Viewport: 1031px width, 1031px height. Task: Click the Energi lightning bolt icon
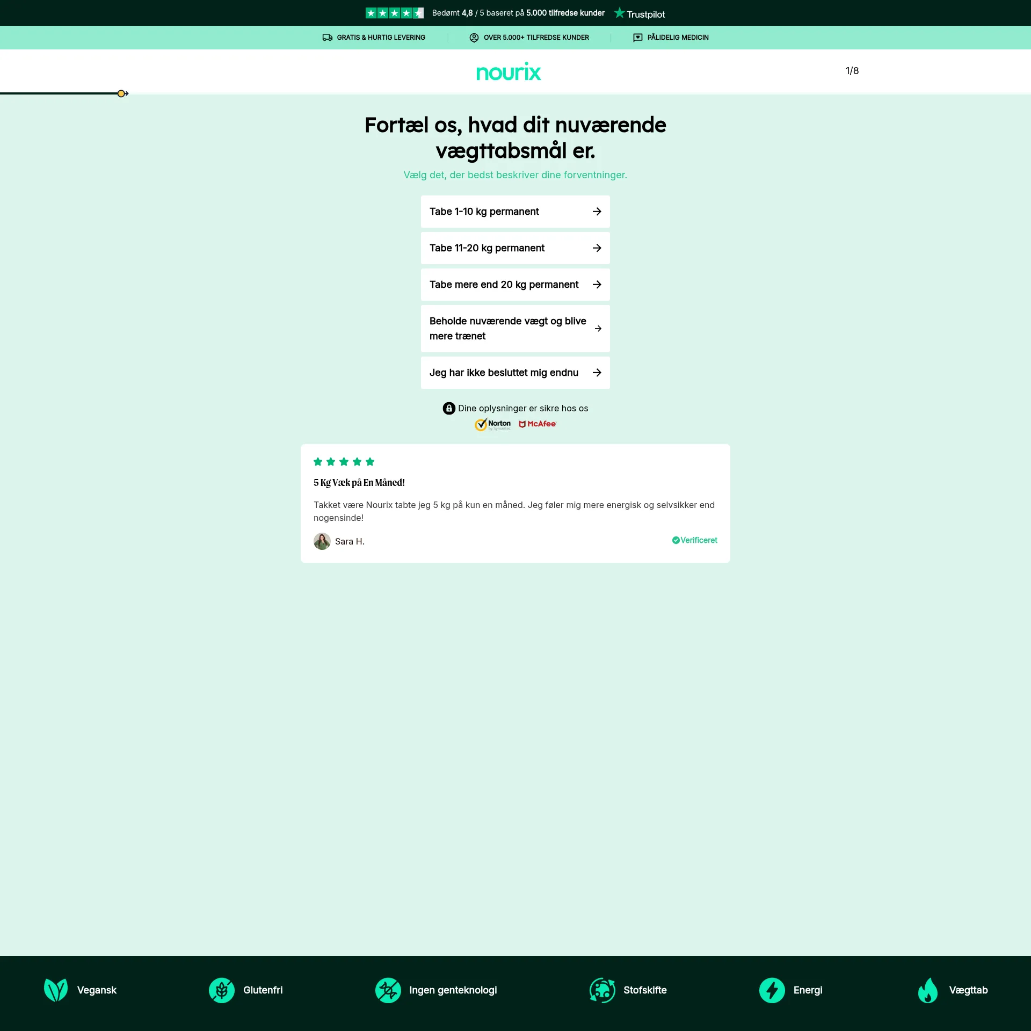tap(772, 990)
